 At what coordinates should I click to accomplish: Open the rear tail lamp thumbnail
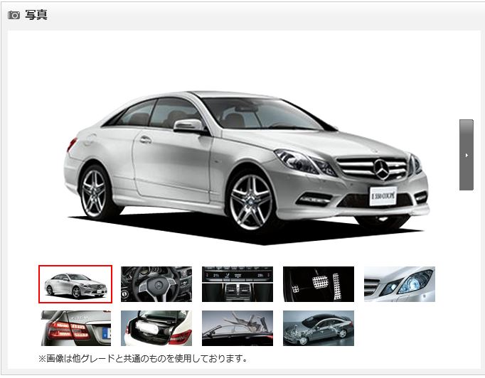(x=76, y=328)
